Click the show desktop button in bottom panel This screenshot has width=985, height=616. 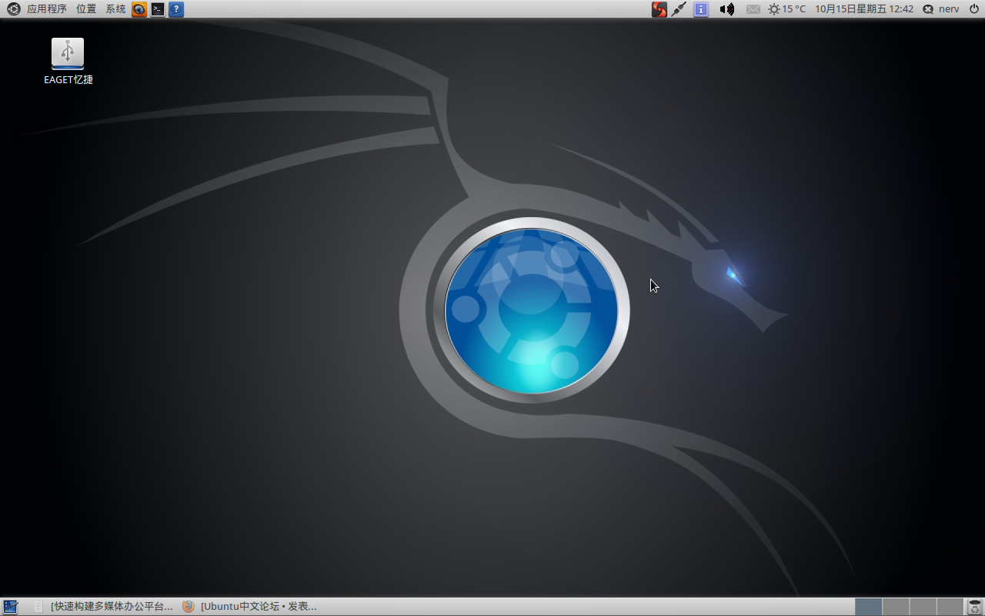coord(11,607)
